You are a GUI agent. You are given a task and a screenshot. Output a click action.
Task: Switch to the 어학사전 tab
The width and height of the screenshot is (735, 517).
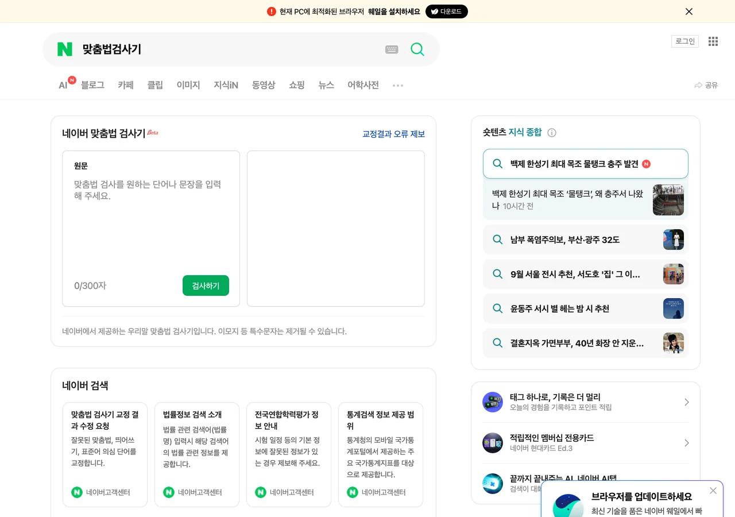tap(363, 85)
